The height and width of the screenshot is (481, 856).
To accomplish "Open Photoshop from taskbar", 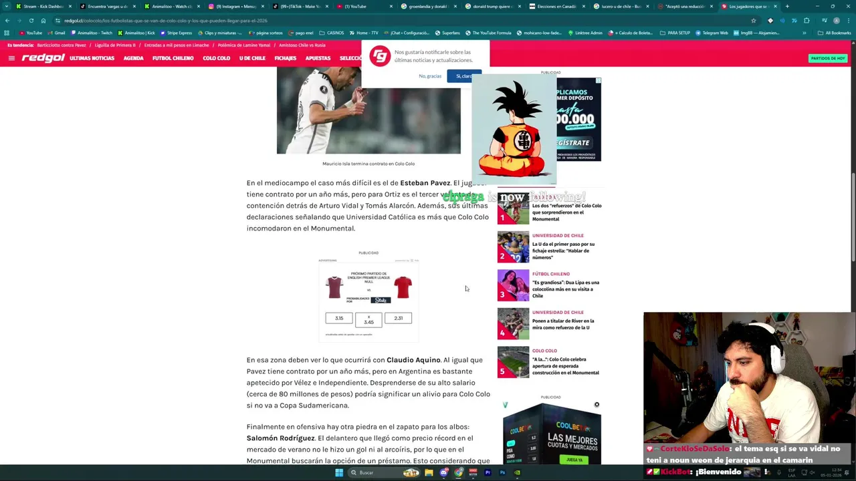I will pos(502,473).
